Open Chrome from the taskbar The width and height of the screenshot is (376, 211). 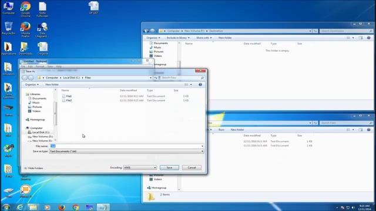76,207
